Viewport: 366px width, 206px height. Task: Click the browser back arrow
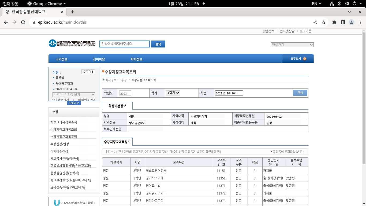click(6, 22)
